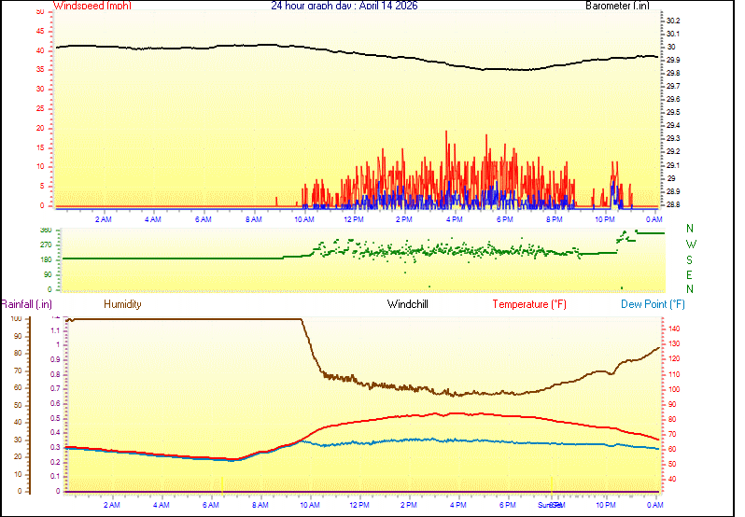The width and height of the screenshot is (745, 517).
Task: Select the Windchill legend label
Action: (408, 304)
